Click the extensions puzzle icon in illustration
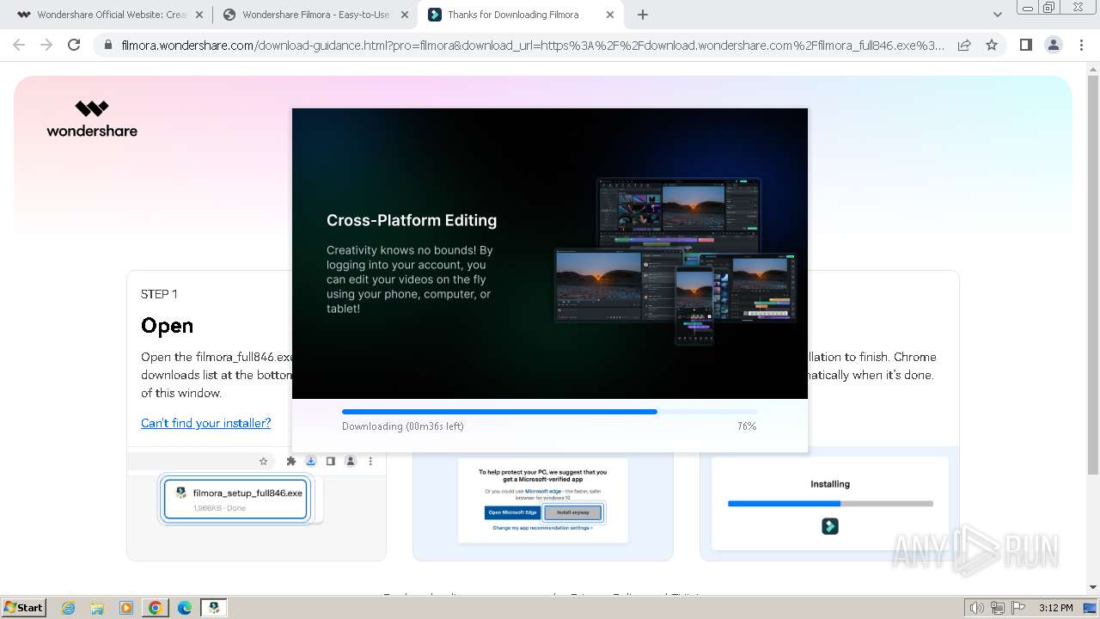This screenshot has height=619, width=1100. [291, 462]
